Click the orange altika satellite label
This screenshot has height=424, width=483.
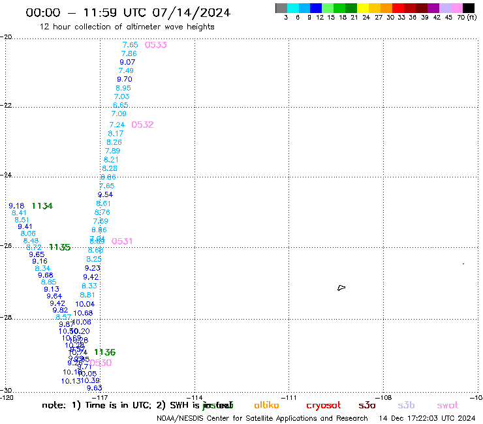click(x=266, y=405)
